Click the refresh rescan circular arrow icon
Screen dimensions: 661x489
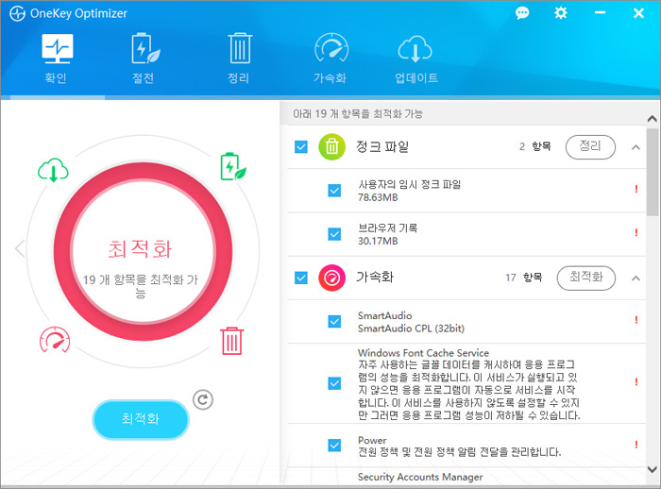pyautogui.click(x=203, y=399)
